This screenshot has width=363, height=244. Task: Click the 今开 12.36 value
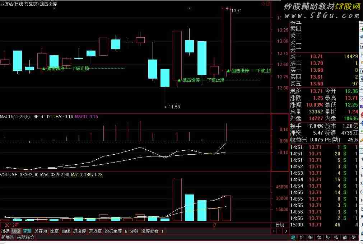click(352, 91)
